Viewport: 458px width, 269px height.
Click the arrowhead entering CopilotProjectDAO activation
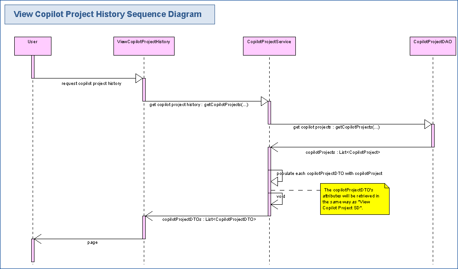pos(428,124)
